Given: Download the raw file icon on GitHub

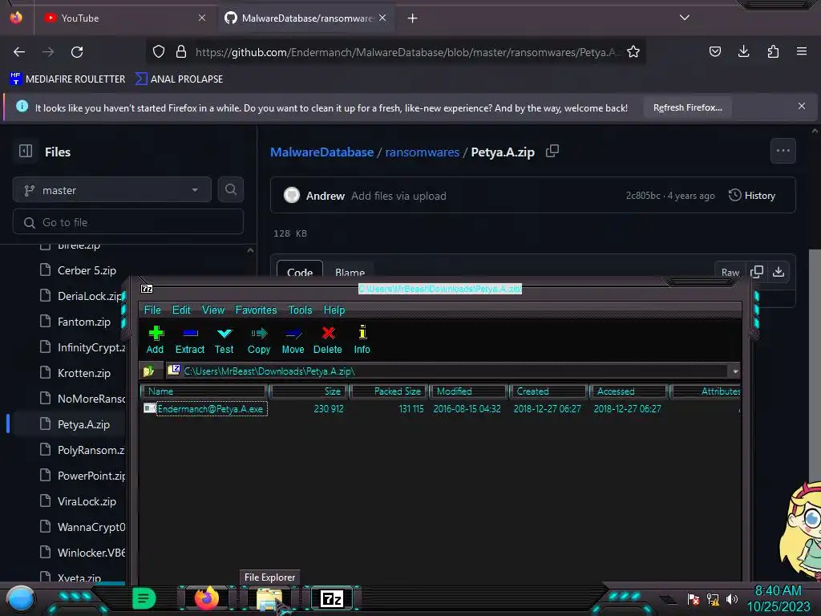Looking at the screenshot, I should point(779,272).
